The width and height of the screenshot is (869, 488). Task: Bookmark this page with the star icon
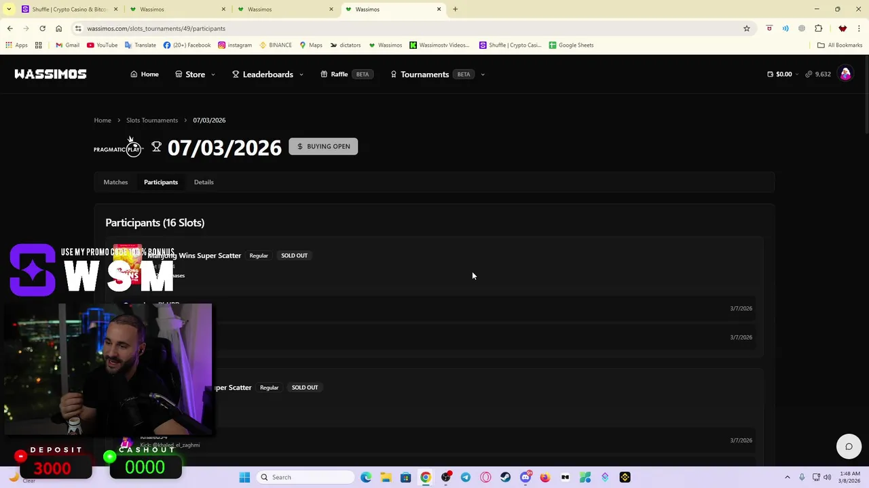746,28
